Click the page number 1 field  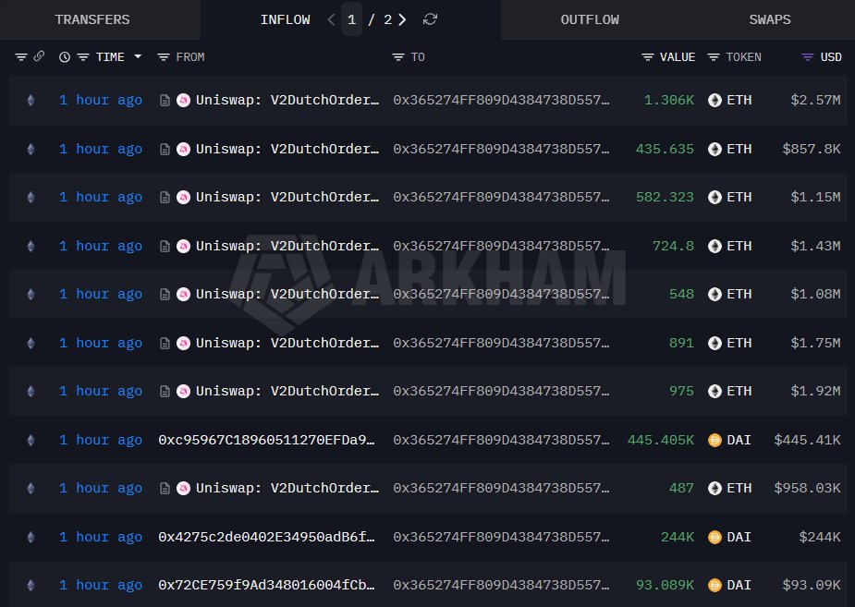coord(352,19)
